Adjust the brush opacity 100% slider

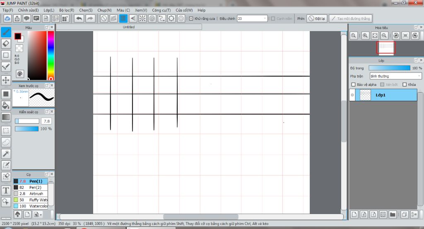[x=26, y=129]
